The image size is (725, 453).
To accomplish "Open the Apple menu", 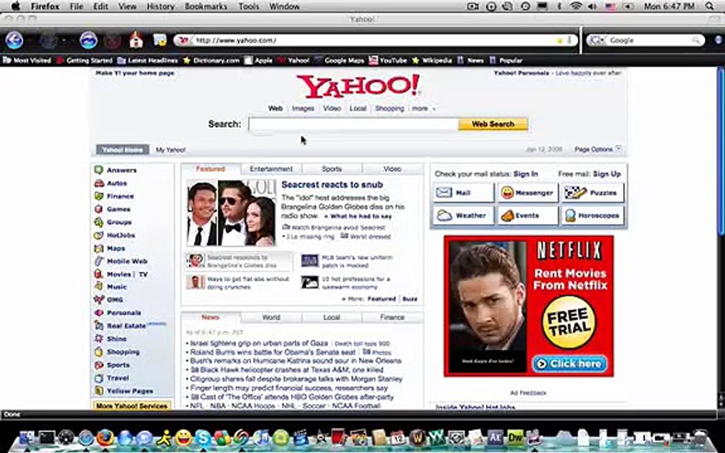I will tap(15, 6).
